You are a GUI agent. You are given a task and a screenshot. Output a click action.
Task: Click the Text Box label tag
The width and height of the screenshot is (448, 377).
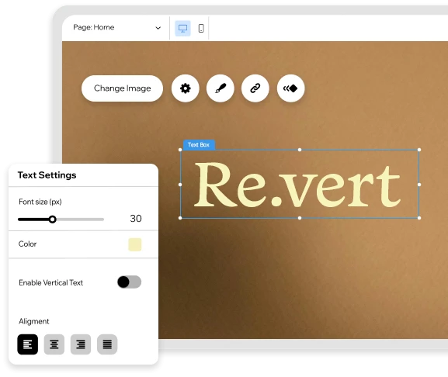[x=199, y=145]
